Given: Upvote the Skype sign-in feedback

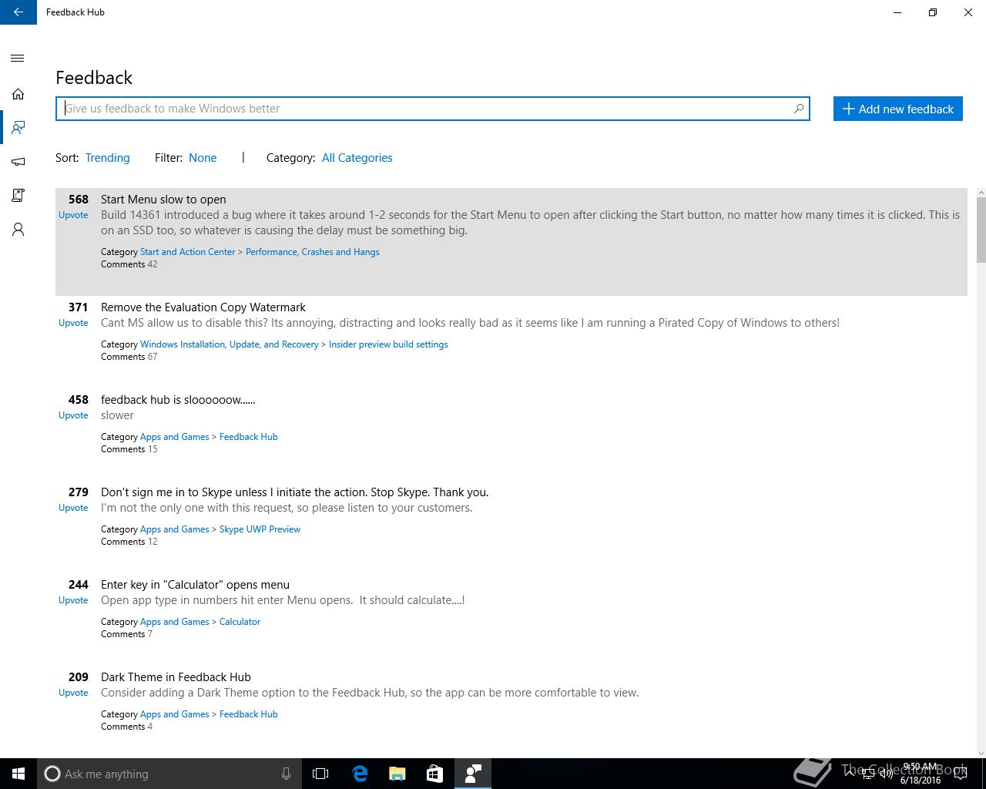Looking at the screenshot, I should pyautogui.click(x=73, y=508).
